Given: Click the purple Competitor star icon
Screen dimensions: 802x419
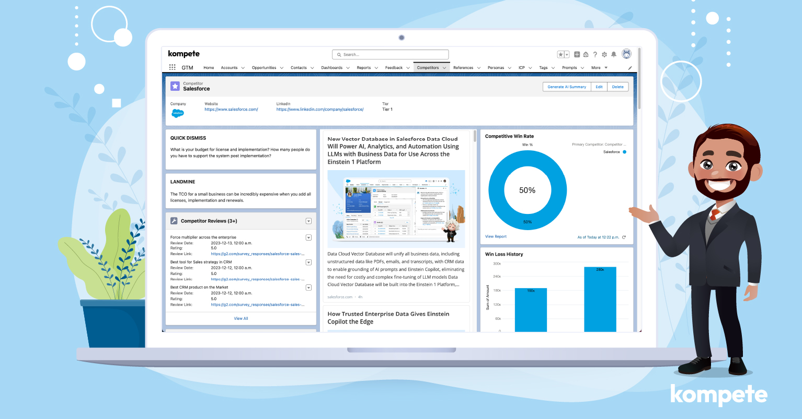Looking at the screenshot, I should click(175, 86).
